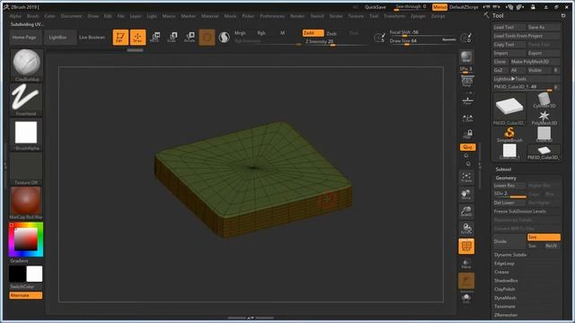Expand the ShadowBox subsection
Screen dimensions: 575x323
[506, 281]
